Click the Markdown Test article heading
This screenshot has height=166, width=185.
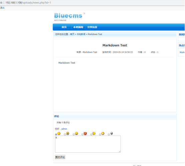[115, 45]
